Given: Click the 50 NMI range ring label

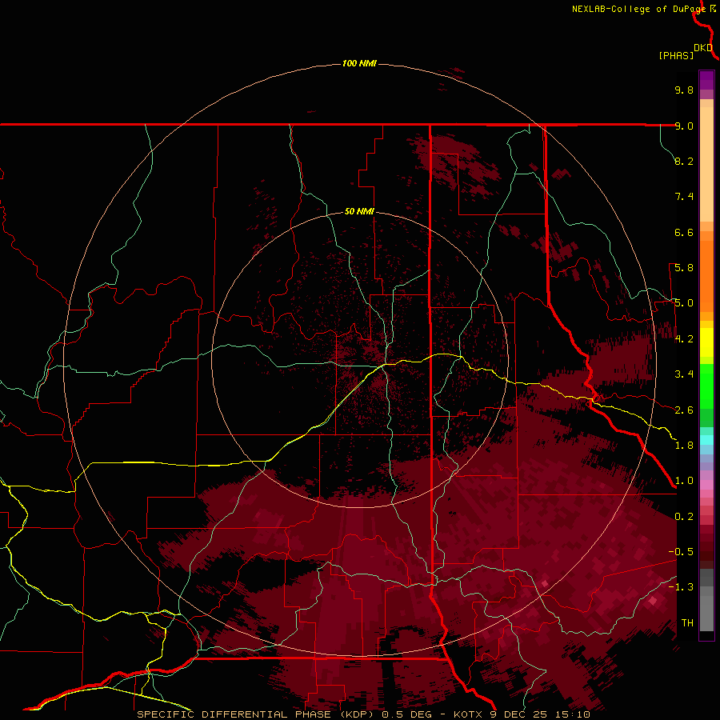Looking at the screenshot, I should (359, 211).
